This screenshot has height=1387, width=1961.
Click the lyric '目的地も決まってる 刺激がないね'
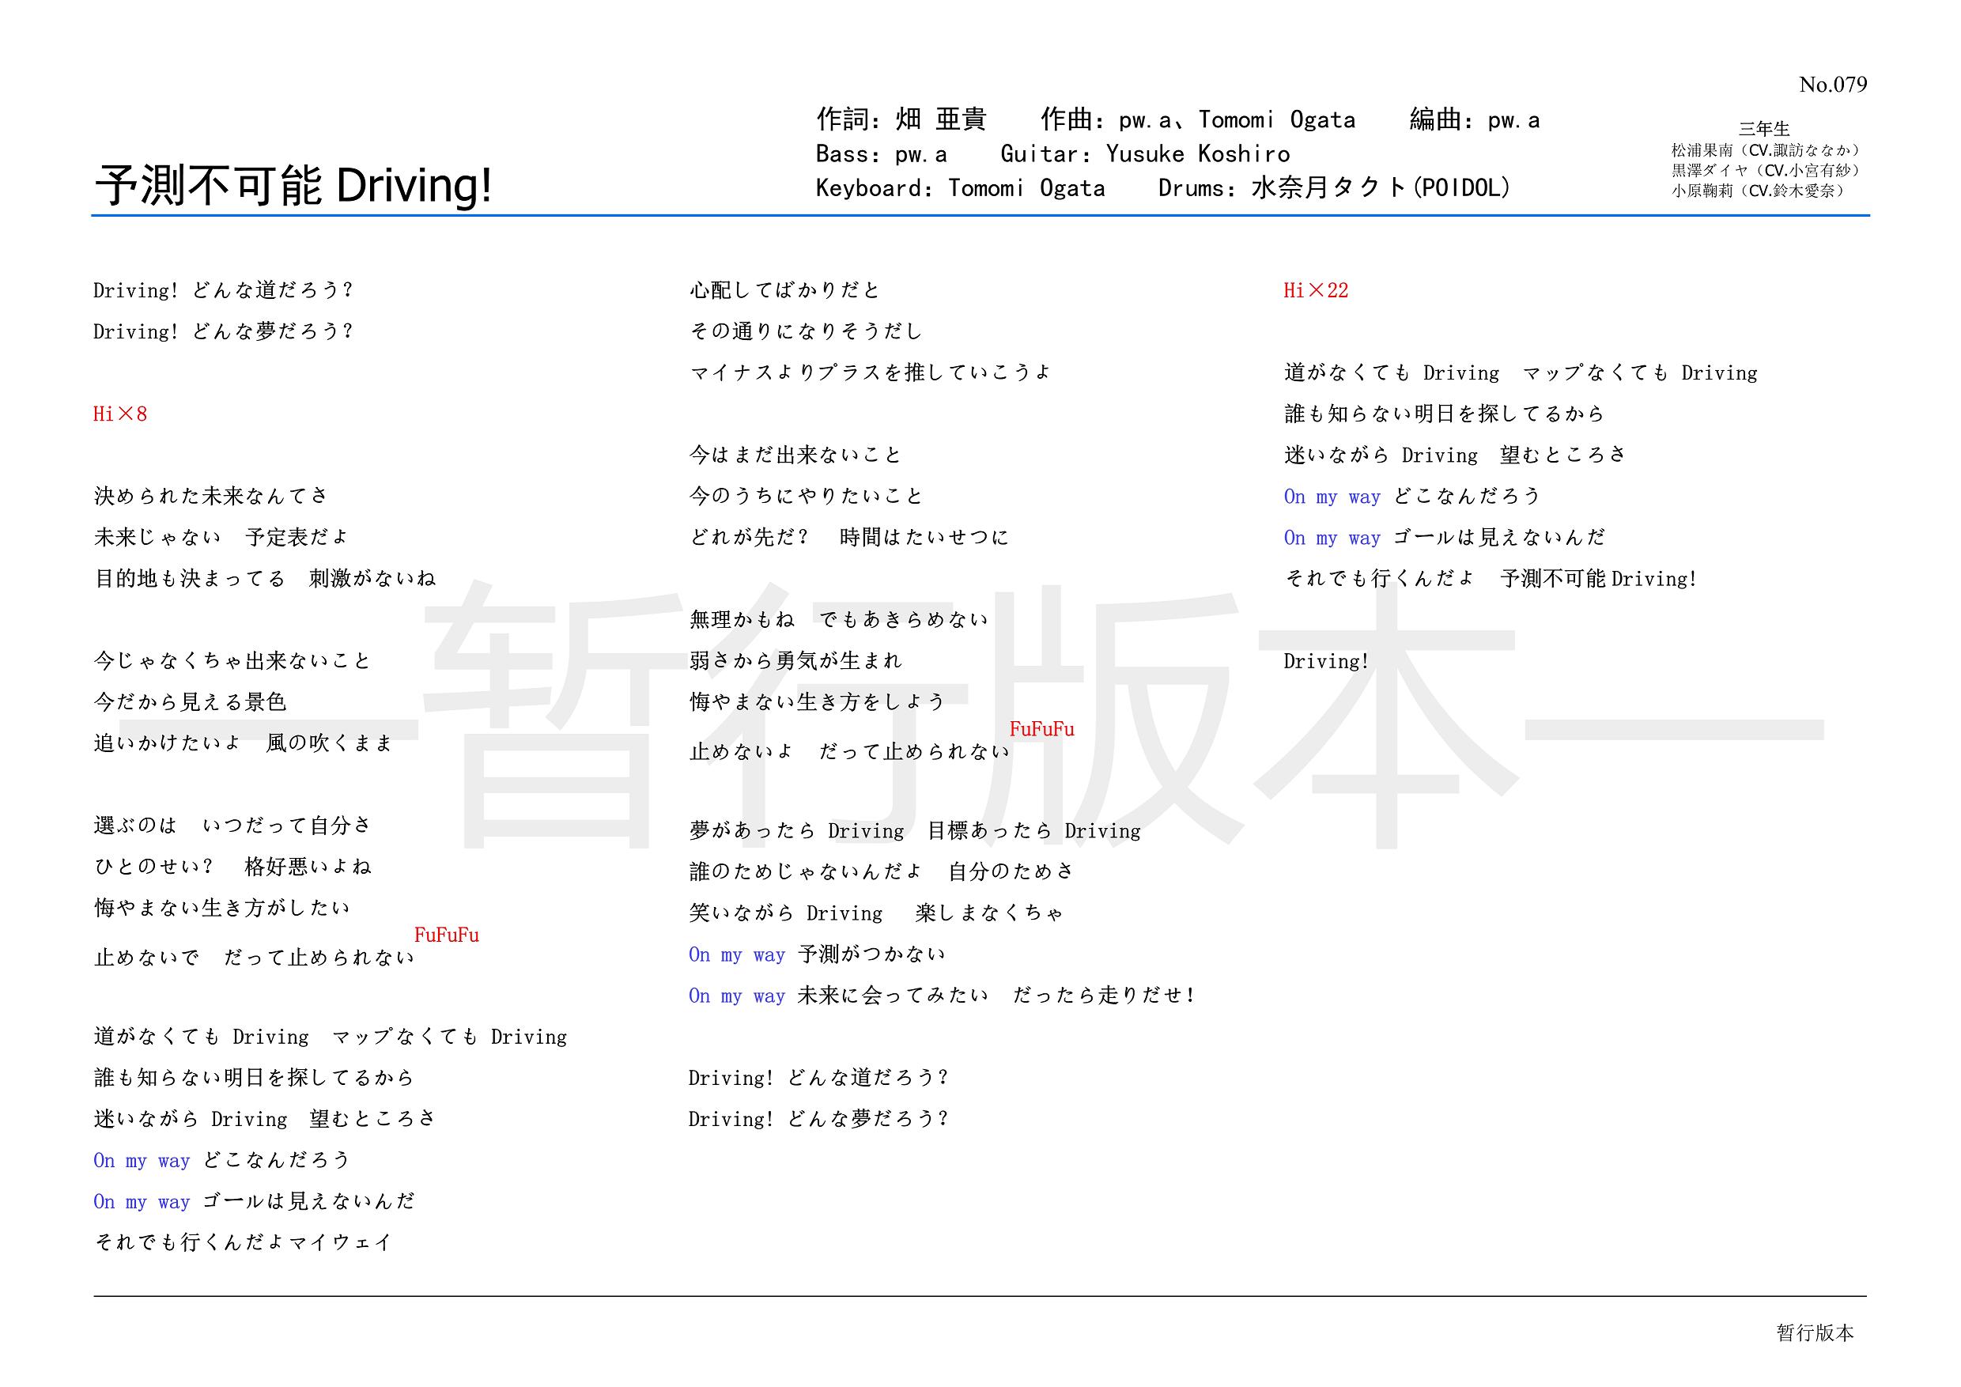click(265, 578)
